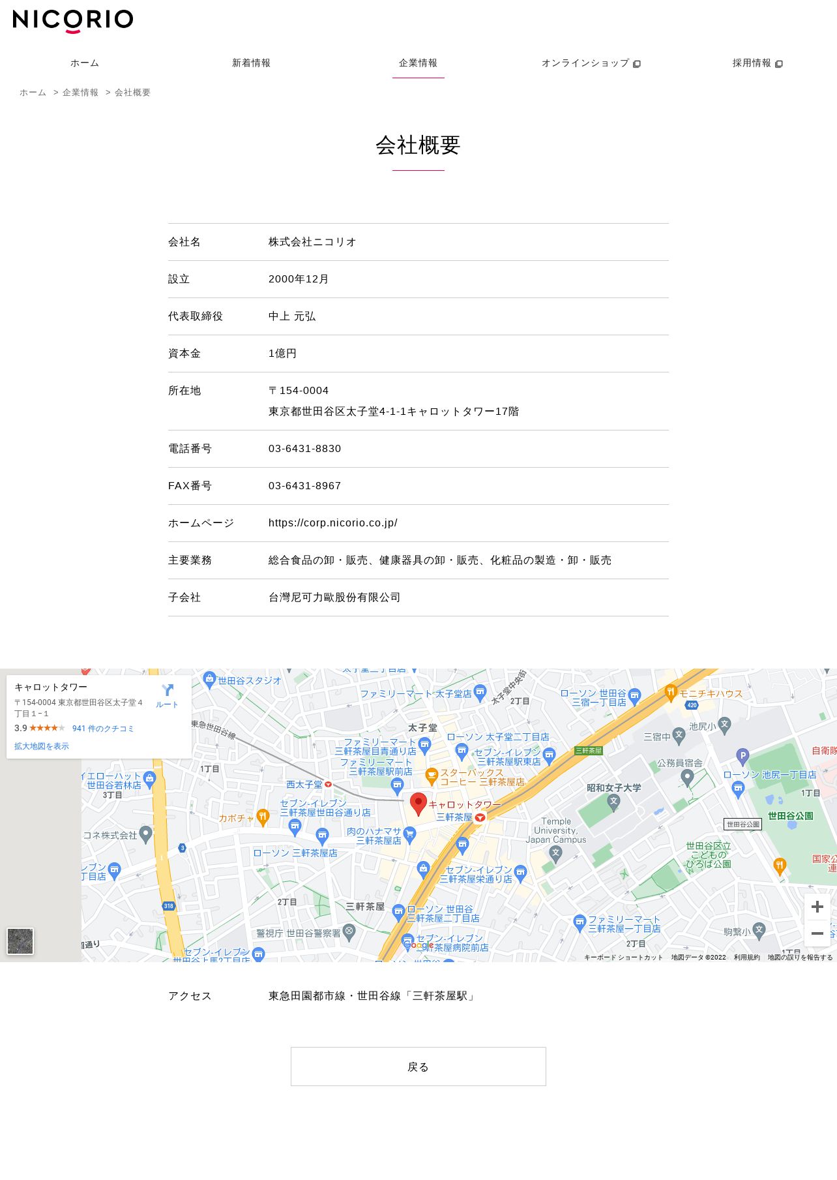
Task: Click the 会社概要 page heading
Action: [418, 145]
